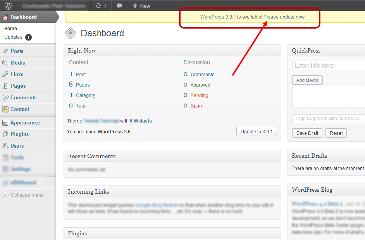Screen dimensions: 365x240
Task: Open the comments bubble in admin bar
Action: [119, 6]
